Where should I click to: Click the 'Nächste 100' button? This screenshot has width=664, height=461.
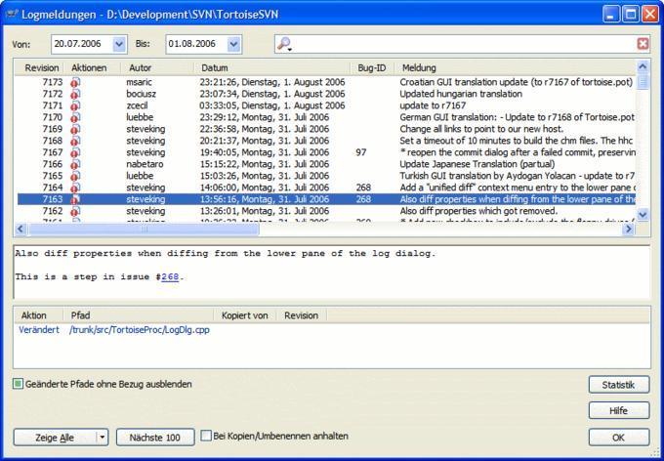point(155,438)
